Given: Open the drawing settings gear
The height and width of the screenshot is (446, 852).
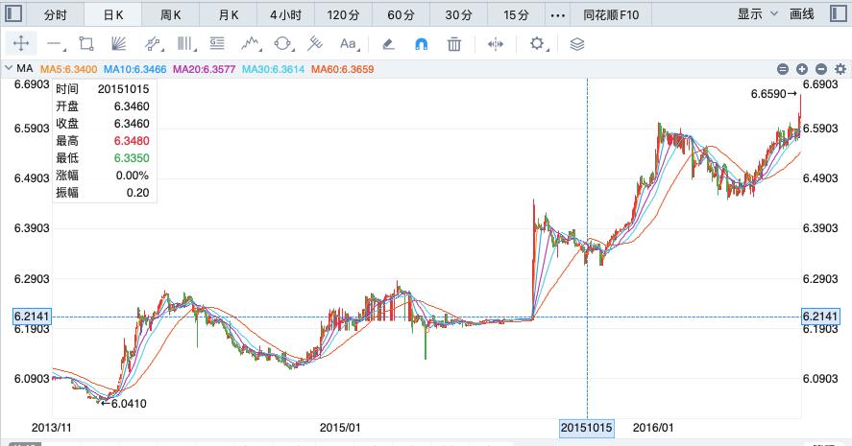Looking at the screenshot, I should pos(537,43).
